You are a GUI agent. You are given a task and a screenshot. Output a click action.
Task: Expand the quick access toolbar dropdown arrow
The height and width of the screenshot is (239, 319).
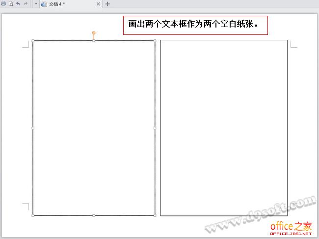coord(36,3)
